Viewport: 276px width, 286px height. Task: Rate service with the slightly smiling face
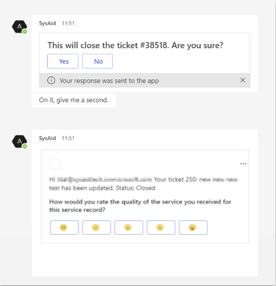click(x=161, y=227)
